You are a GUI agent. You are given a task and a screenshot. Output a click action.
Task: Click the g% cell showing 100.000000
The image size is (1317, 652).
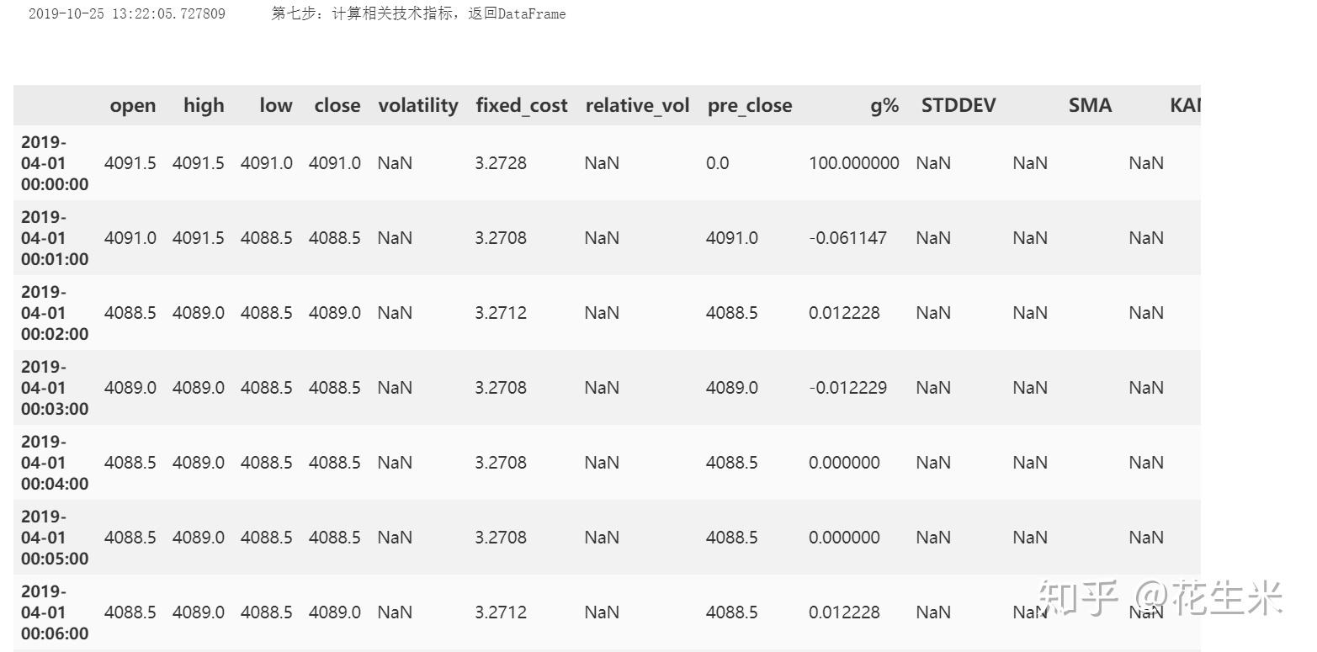tap(853, 163)
